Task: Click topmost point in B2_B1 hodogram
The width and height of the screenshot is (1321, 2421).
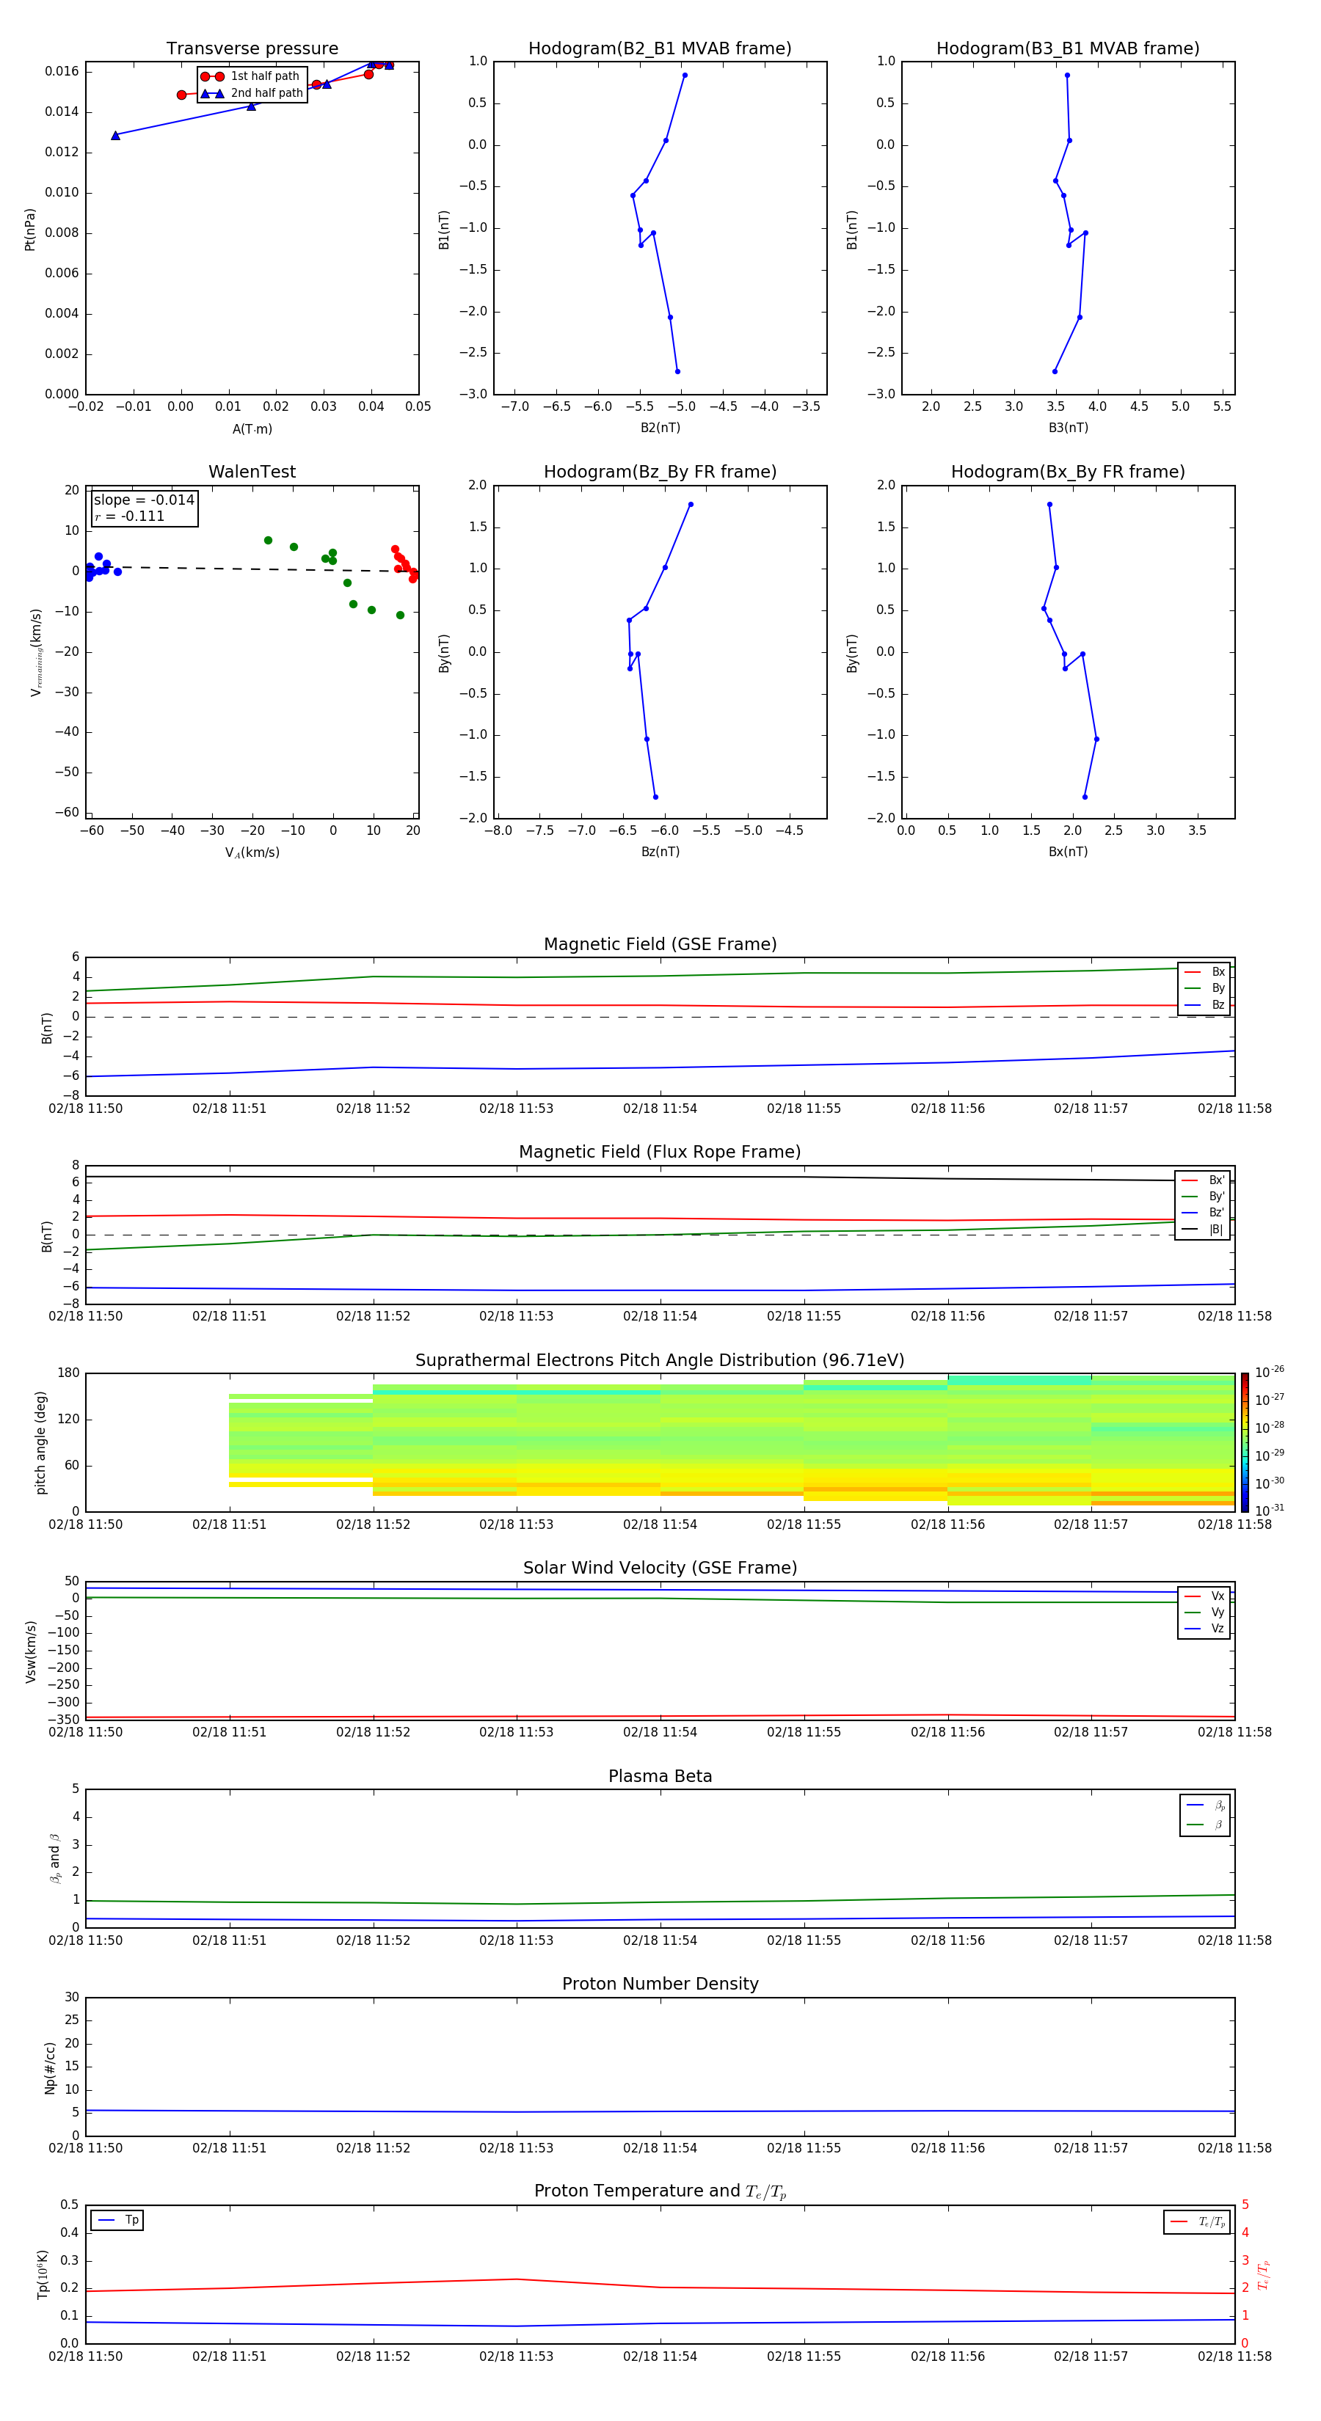Action: click(x=685, y=75)
